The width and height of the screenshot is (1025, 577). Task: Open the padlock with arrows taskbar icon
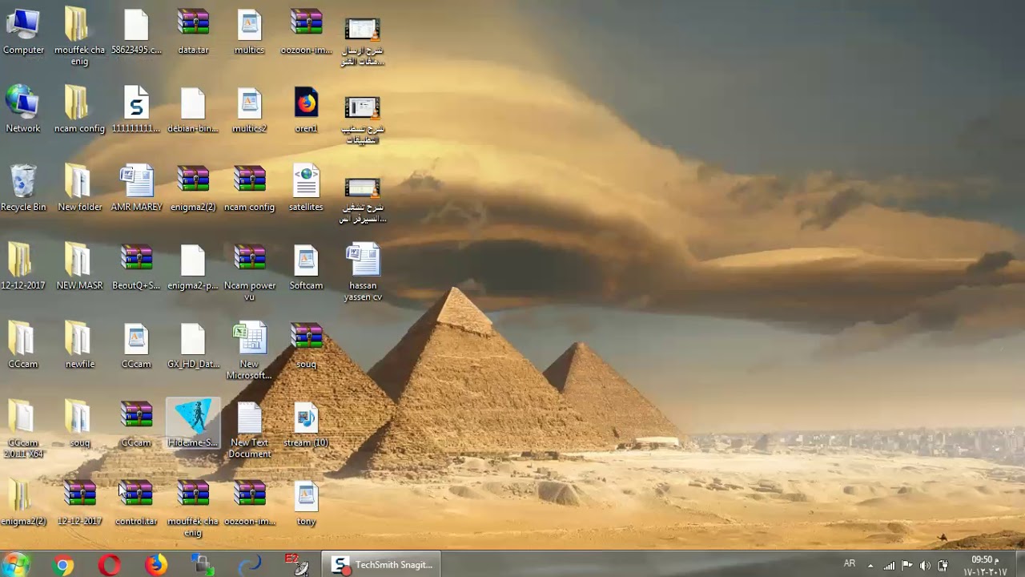203,565
